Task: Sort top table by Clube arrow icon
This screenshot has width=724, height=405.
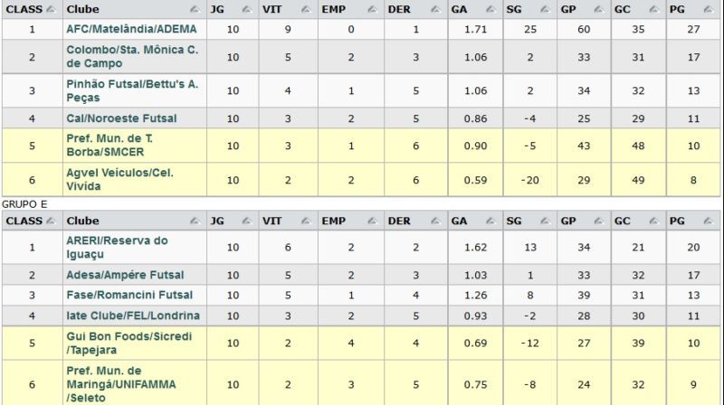Action: [x=195, y=9]
